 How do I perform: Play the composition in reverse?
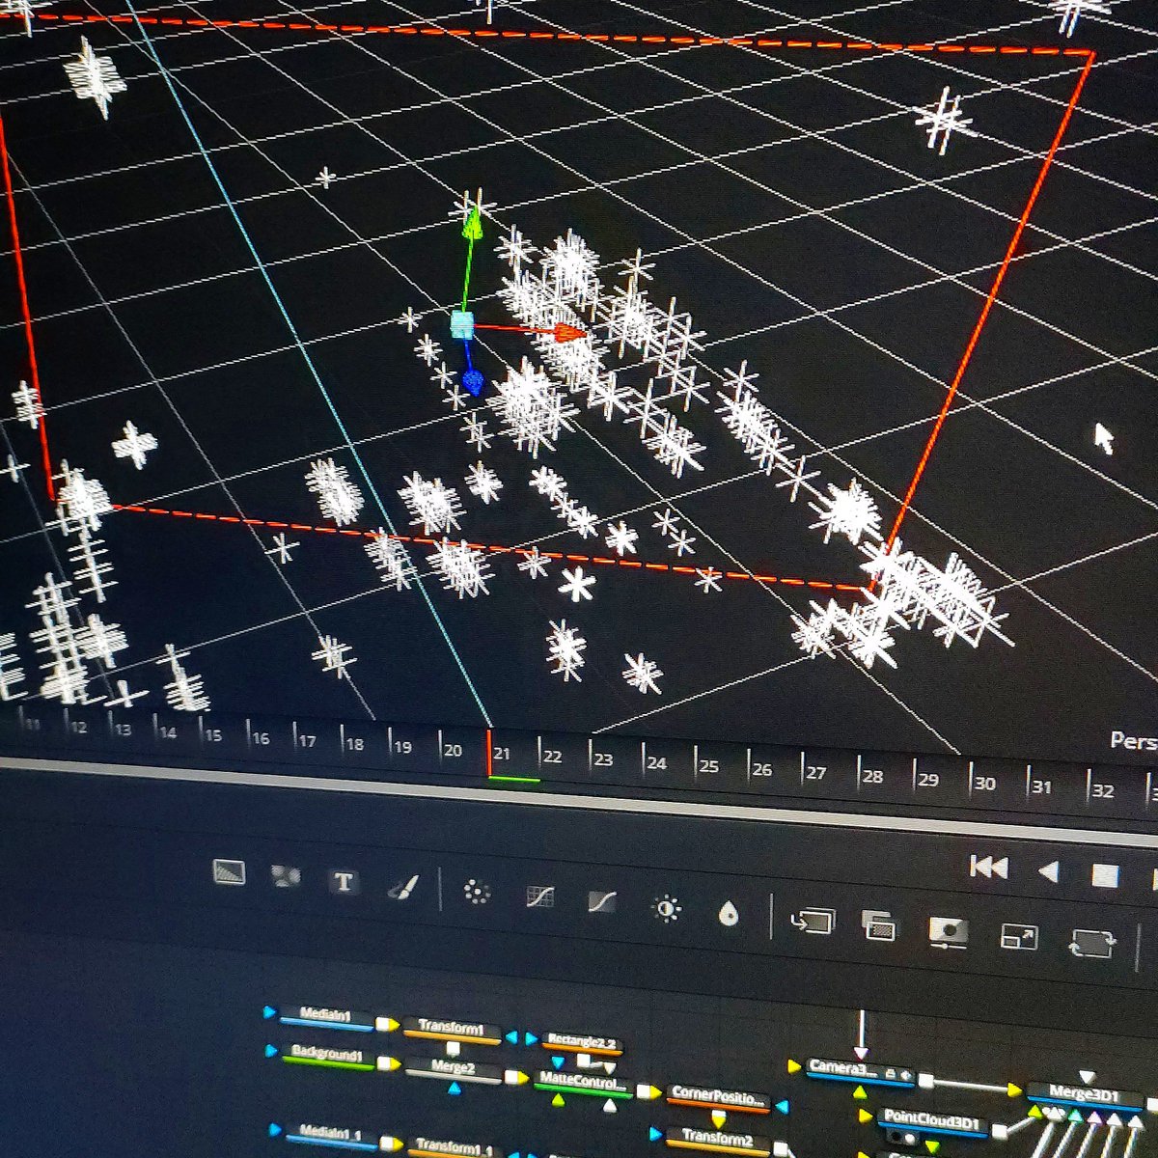pyautogui.click(x=1049, y=872)
